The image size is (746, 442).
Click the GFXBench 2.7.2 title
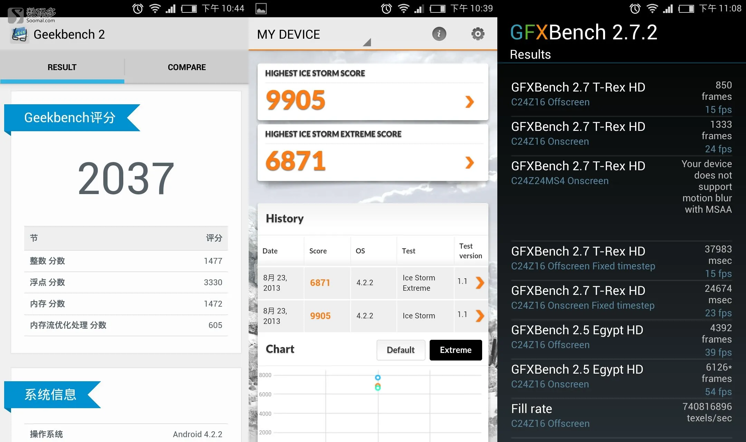[x=584, y=32]
